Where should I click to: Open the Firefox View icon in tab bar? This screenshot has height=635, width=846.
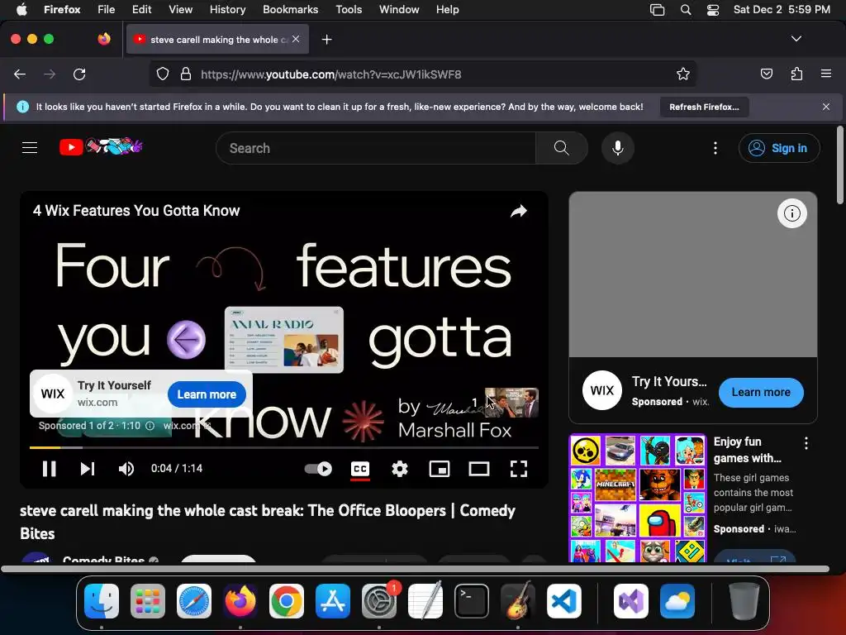click(104, 39)
